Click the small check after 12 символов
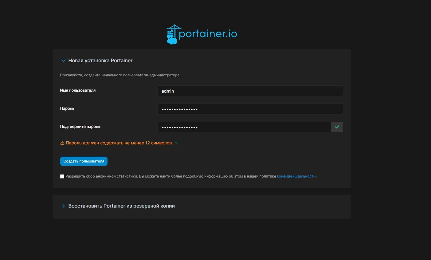This screenshot has height=260, width=431. pyautogui.click(x=177, y=143)
